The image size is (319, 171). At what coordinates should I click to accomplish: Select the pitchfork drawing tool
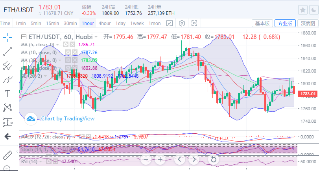coord(7,66)
